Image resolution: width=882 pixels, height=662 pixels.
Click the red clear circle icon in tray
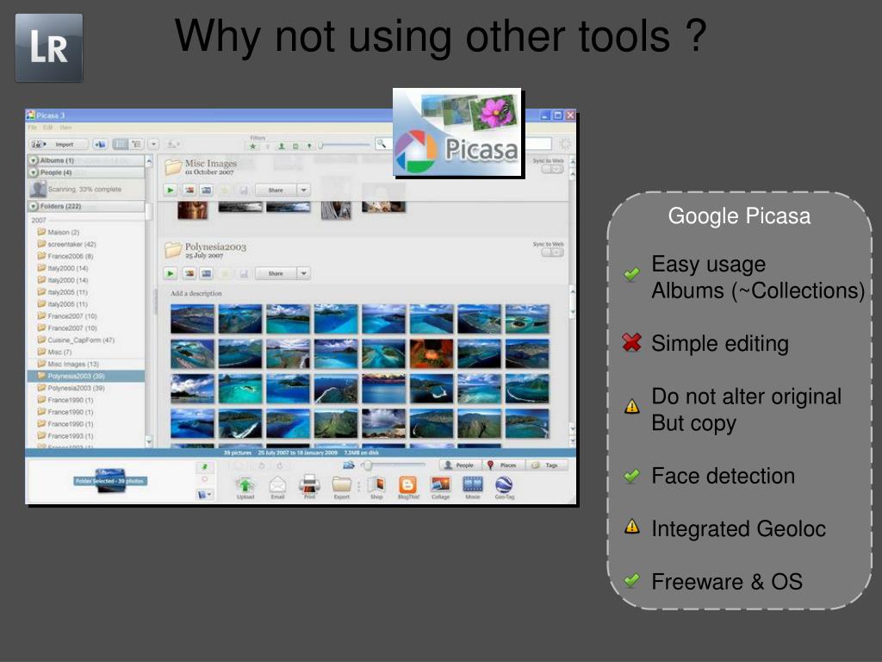point(205,479)
